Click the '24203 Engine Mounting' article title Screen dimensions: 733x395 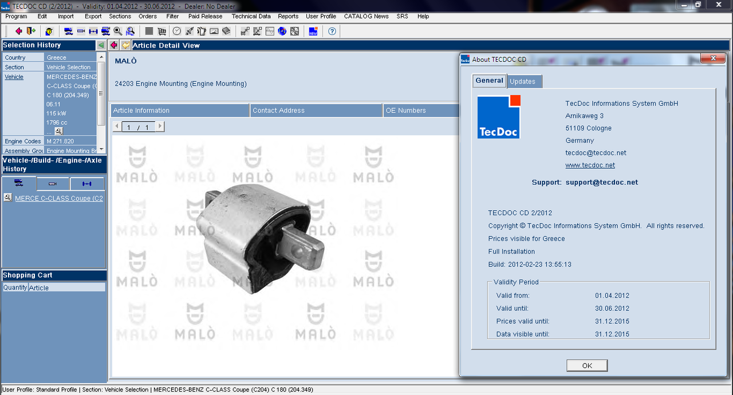[181, 84]
